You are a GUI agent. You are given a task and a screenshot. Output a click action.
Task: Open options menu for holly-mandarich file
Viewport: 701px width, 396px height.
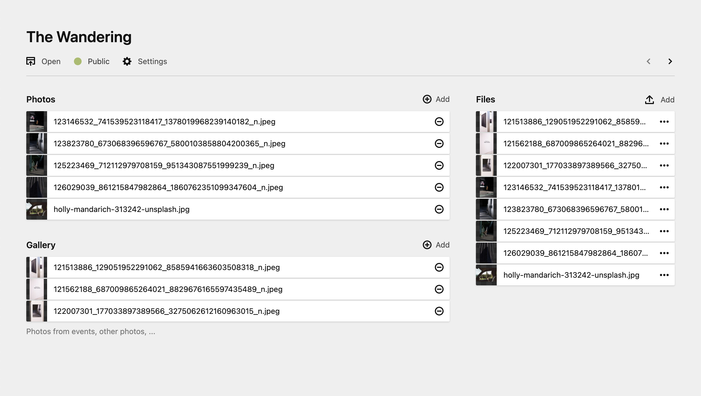664,275
